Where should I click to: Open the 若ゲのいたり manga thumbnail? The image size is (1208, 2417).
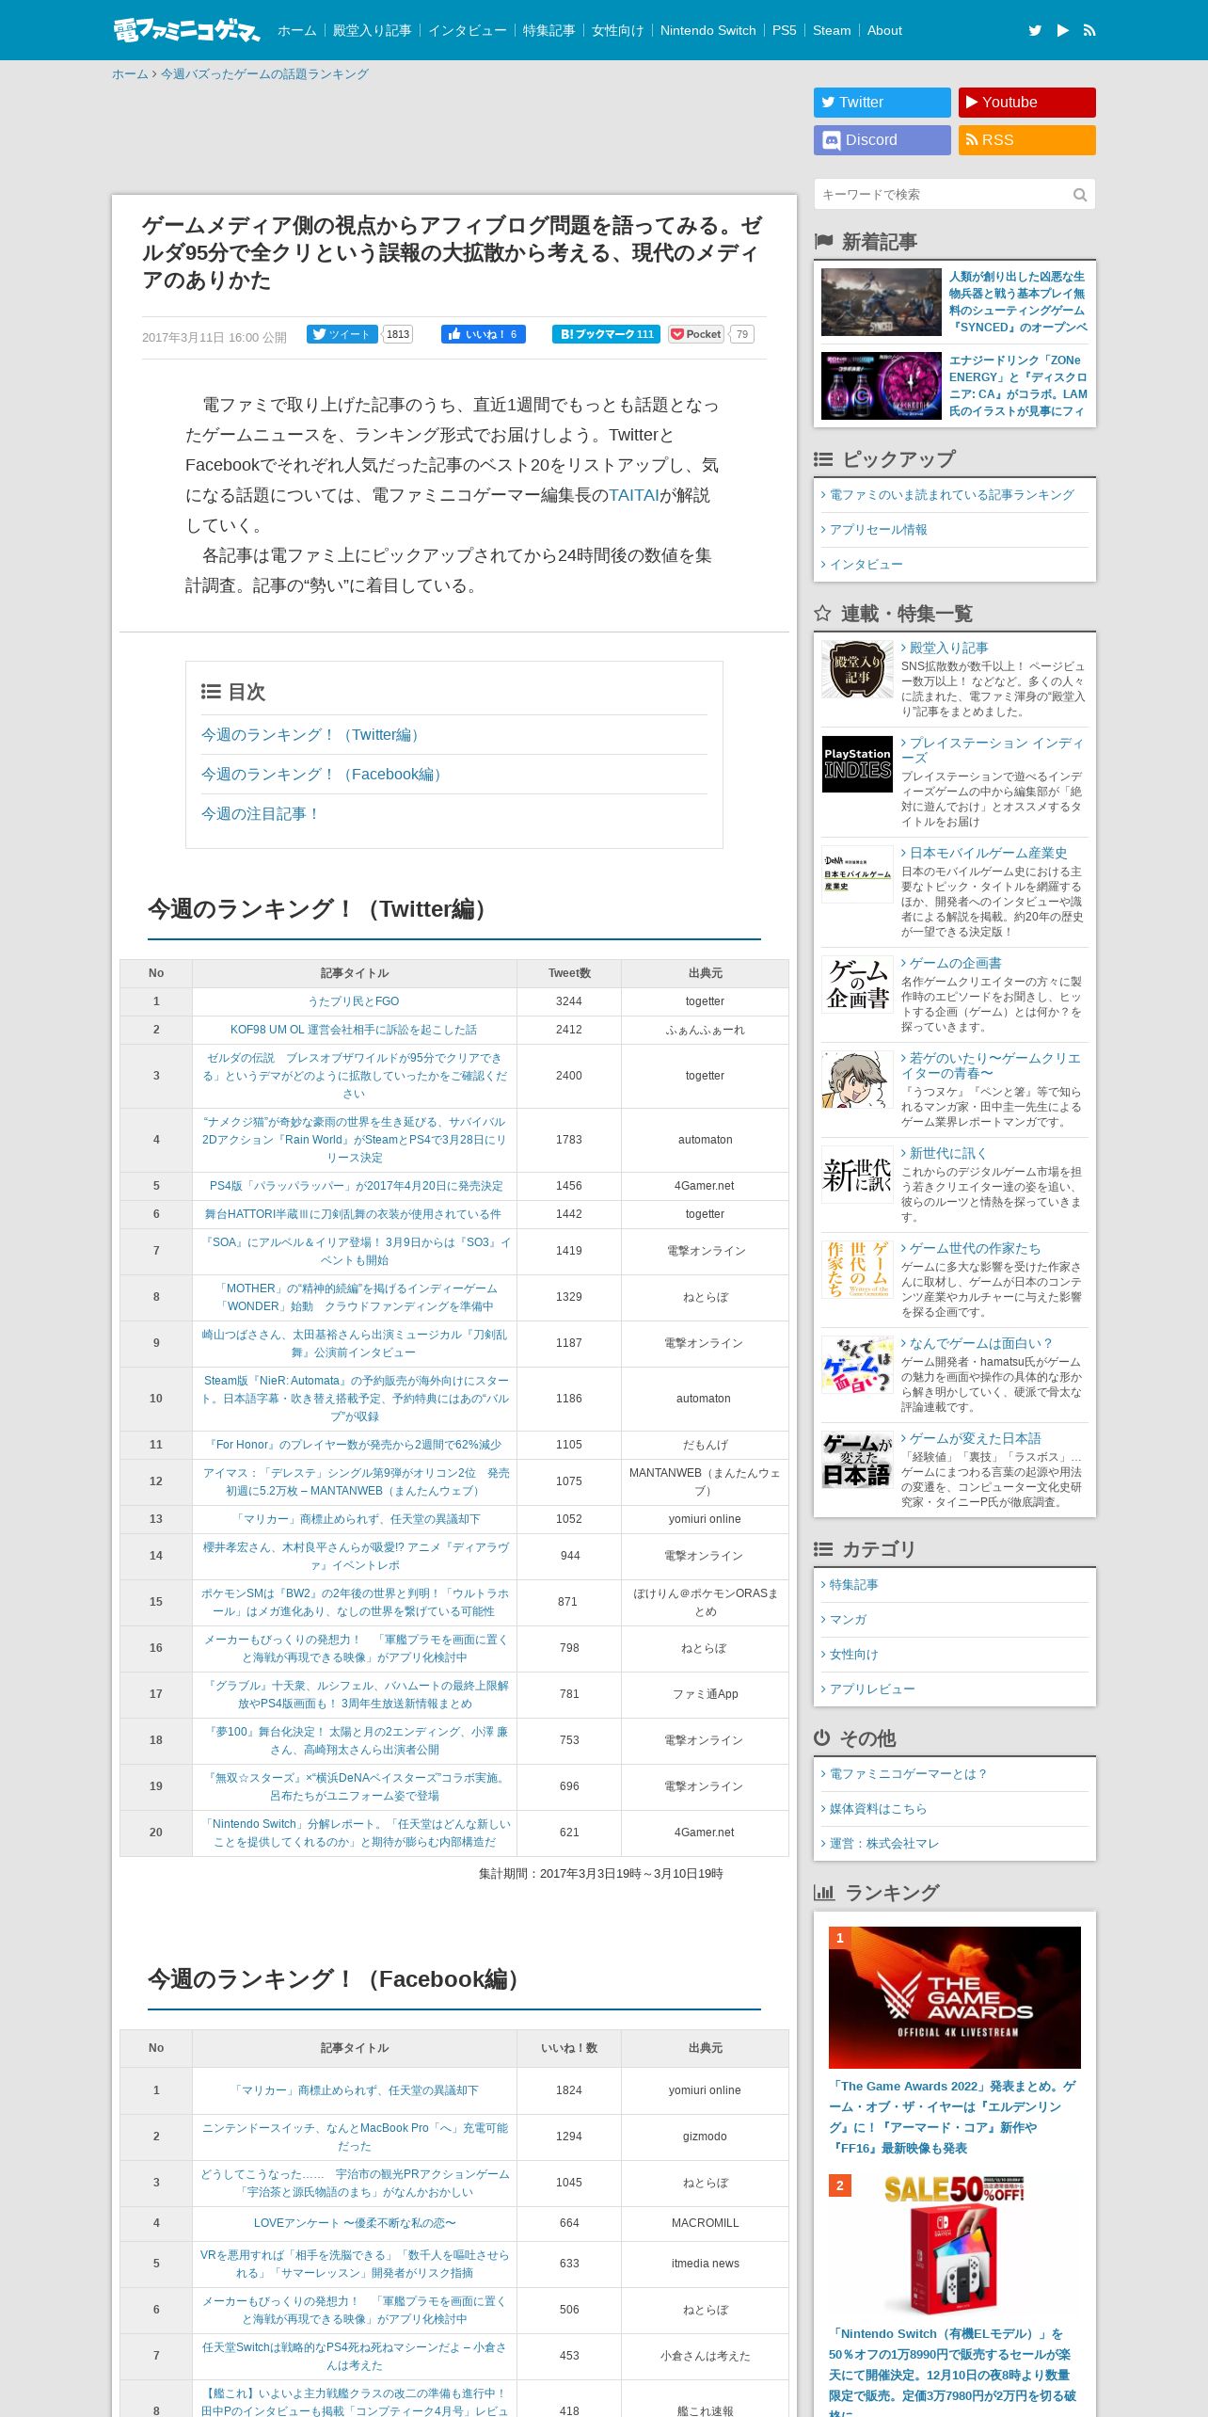[857, 1080]
